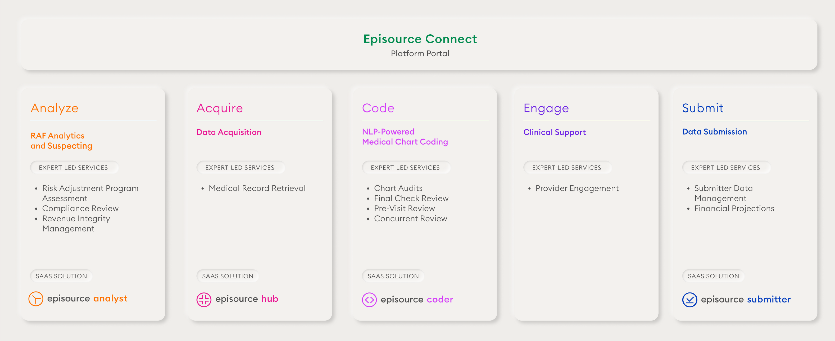
Task: Click Expert-Led Services pill under Code
Action: pyautogui.click(x=406, y=167)
